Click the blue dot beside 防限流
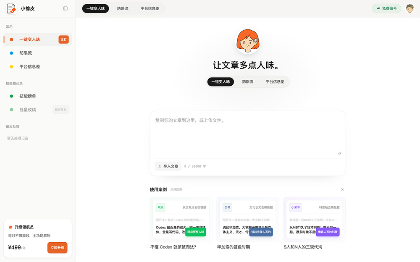Screen dimensions: 420x262 coord(11,53)
